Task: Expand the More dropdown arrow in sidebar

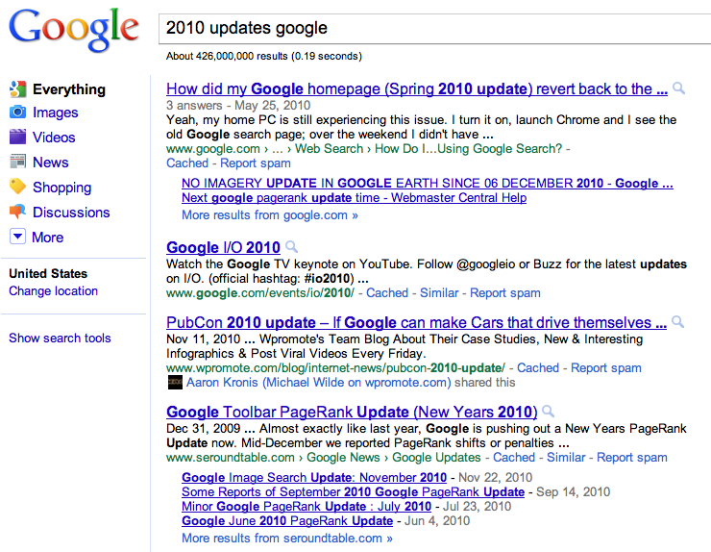Action: coord(17,238)
